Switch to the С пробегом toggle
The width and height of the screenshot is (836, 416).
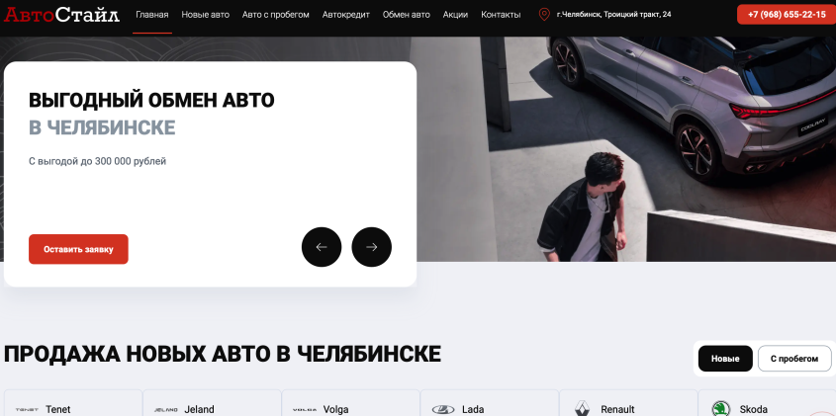(x=794, y=359)
